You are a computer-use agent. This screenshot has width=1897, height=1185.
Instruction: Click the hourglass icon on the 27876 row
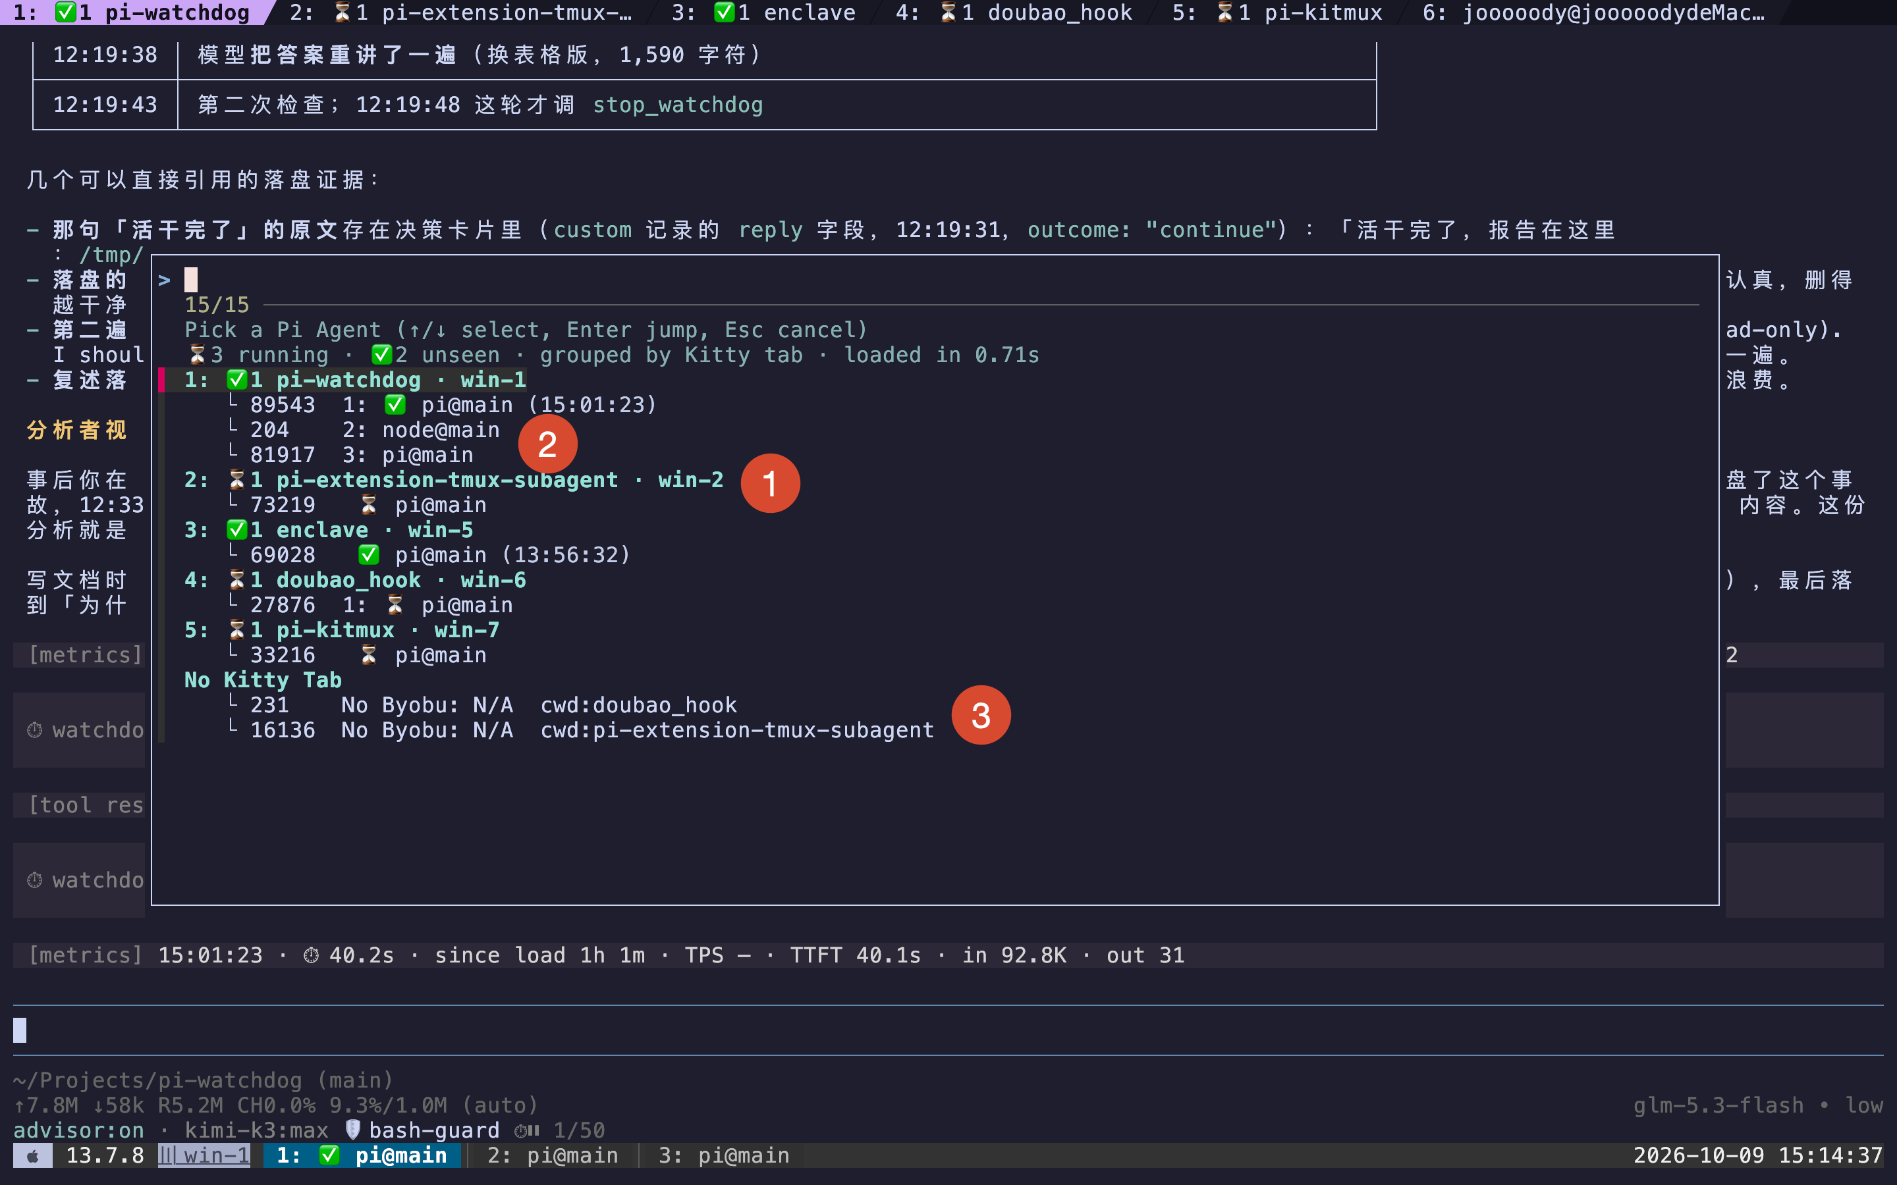[x=395, y=606]
